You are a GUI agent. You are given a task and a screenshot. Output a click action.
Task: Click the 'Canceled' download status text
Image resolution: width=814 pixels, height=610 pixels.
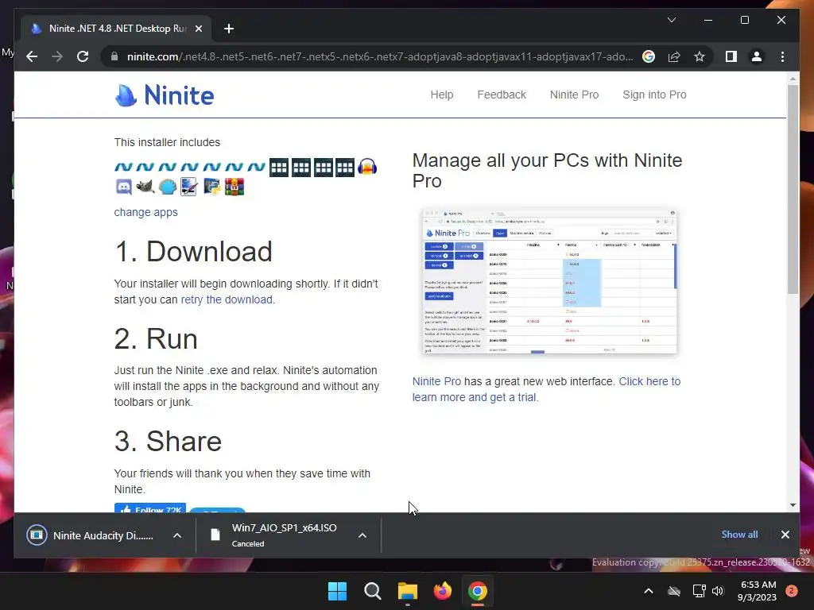coord(248,543)
